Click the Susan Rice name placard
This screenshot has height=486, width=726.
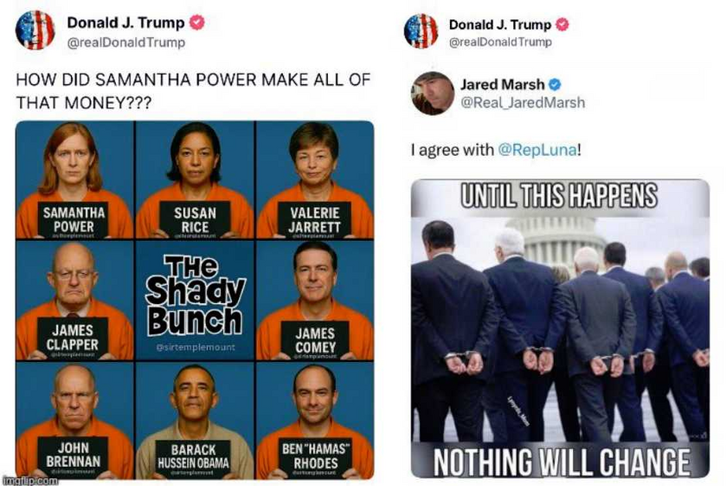coord(195,219)
